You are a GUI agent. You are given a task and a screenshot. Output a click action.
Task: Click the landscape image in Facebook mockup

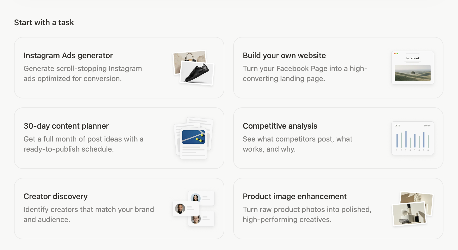(x=412, y=73)
